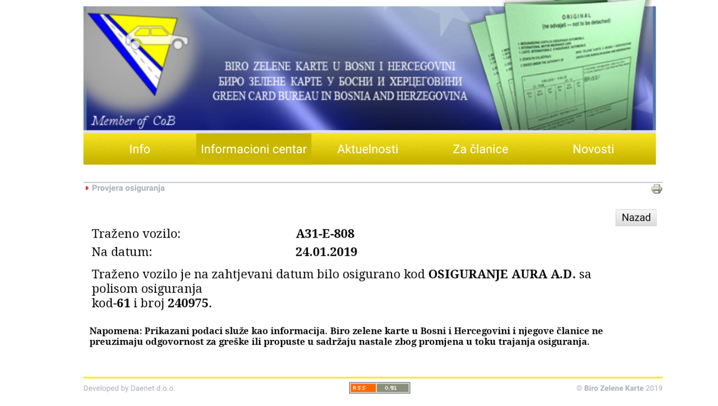Click the policy code 61
718x406 pixels.
pyautogui.click(x=123, y=303)
